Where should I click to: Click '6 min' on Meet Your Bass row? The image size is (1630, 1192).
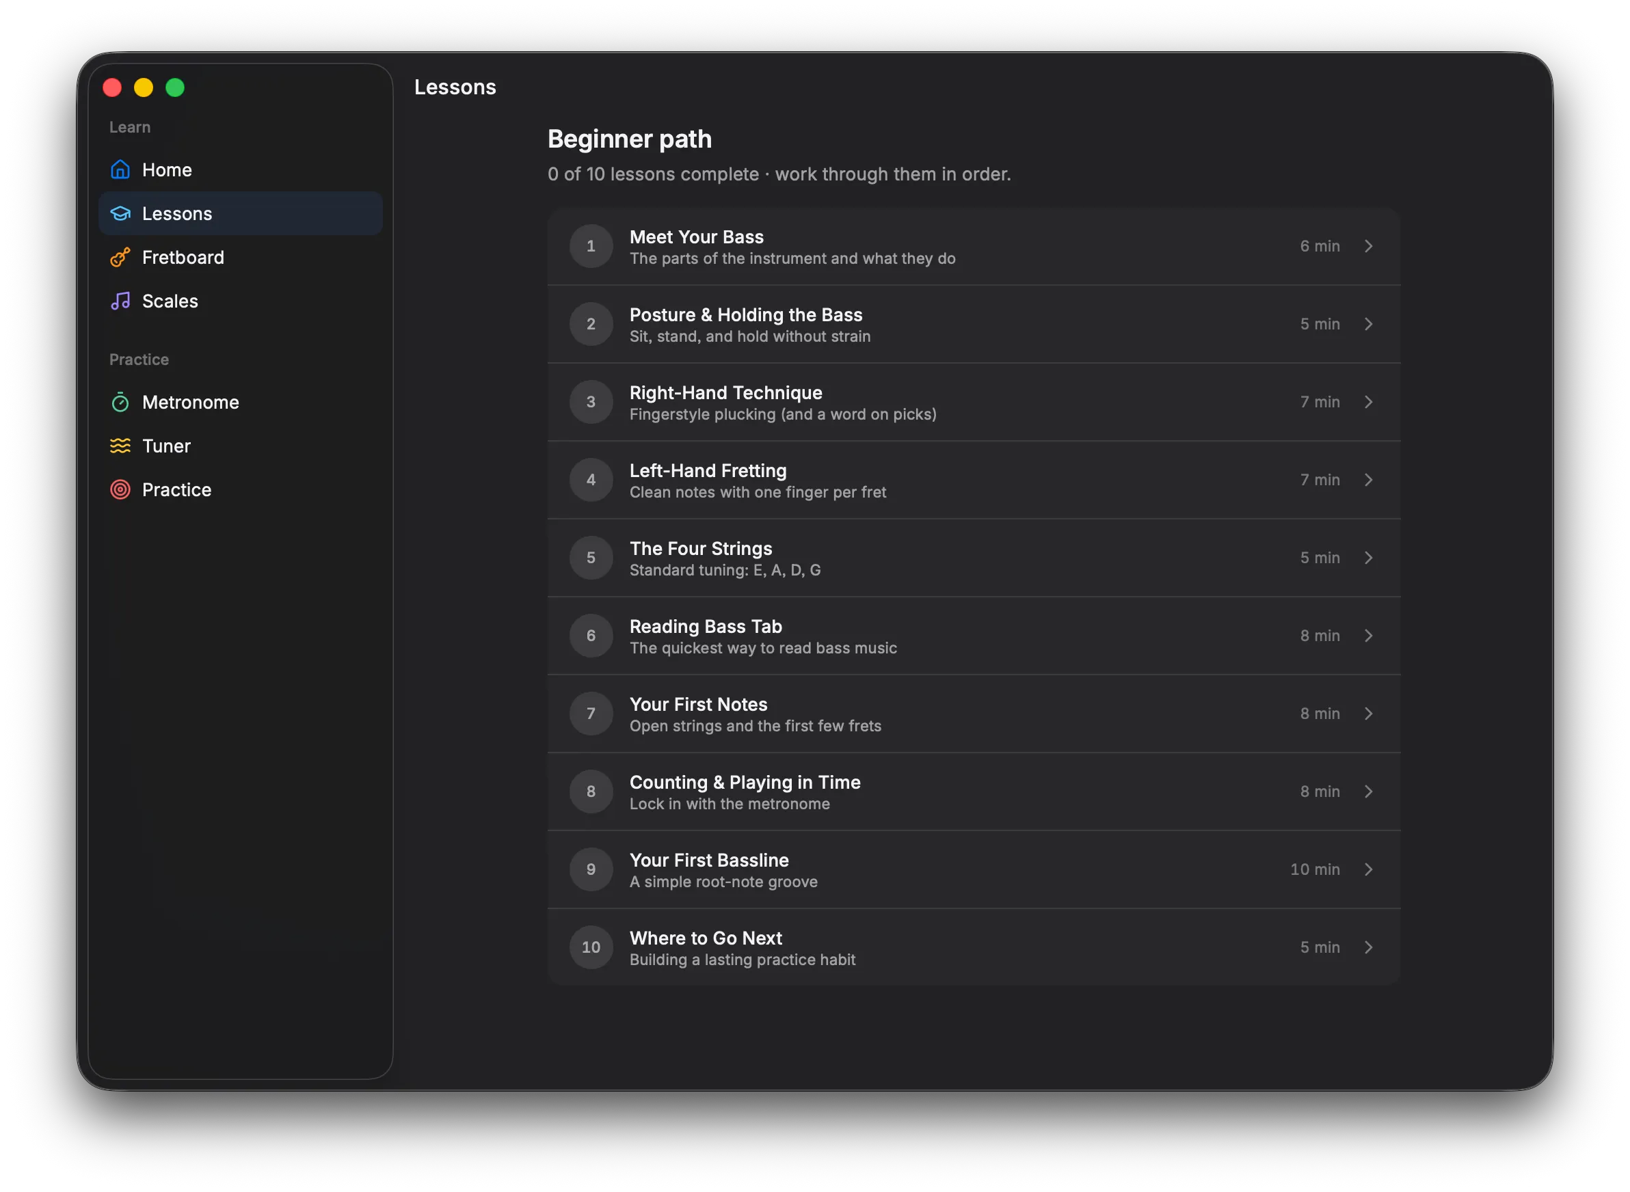[x=1320, y=246]
